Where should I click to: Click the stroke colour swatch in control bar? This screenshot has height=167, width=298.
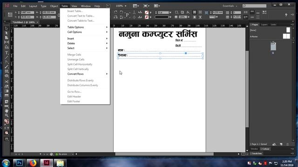tap(147, 17)
